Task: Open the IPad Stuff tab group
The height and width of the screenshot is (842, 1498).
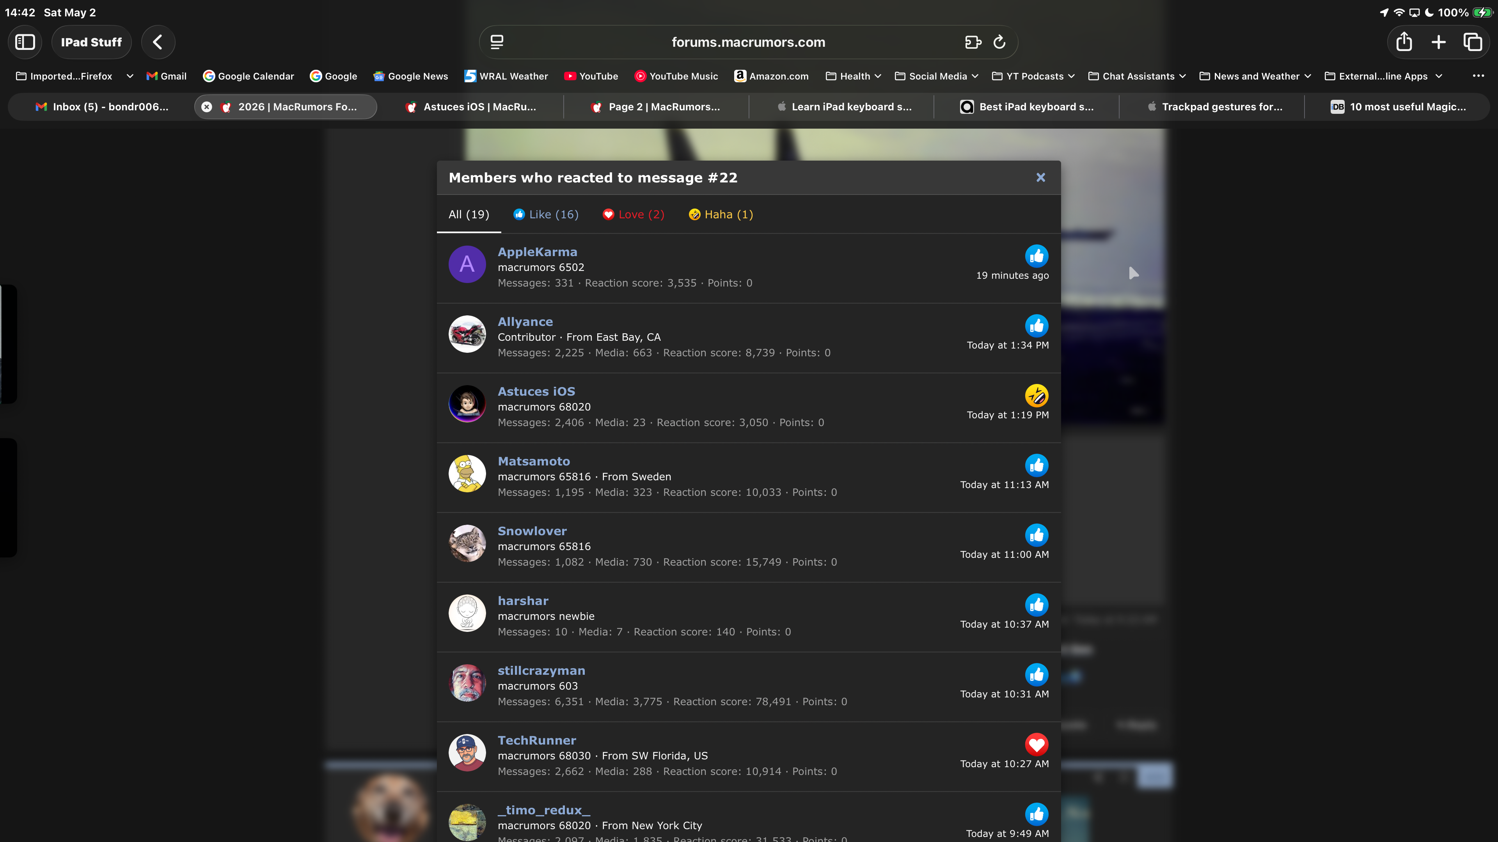Action: (91, 42)
